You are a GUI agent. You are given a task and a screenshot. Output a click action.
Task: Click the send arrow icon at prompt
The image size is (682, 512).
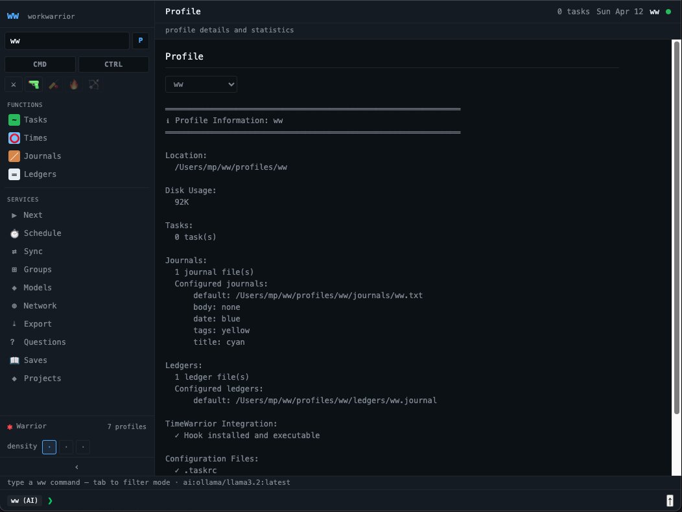pos(670,501)
